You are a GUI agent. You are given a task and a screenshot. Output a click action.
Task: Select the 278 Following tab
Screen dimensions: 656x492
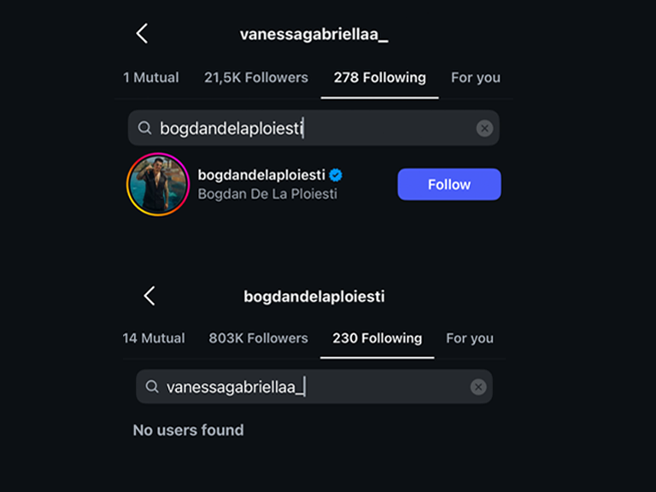[x=379, y=78]
